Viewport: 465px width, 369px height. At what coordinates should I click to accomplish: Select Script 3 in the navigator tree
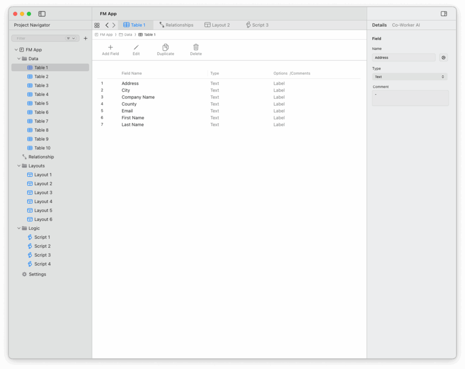coord(42,255)
